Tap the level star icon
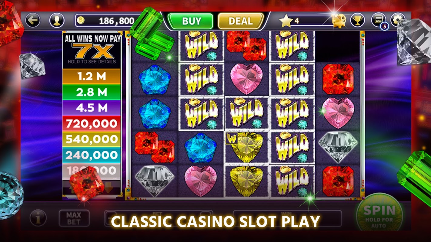 click(286, 21)
